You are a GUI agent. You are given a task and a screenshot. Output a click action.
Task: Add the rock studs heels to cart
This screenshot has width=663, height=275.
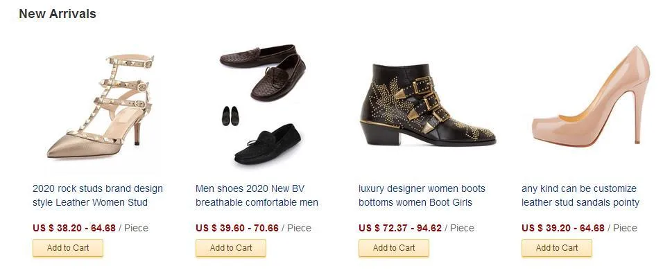68,248
